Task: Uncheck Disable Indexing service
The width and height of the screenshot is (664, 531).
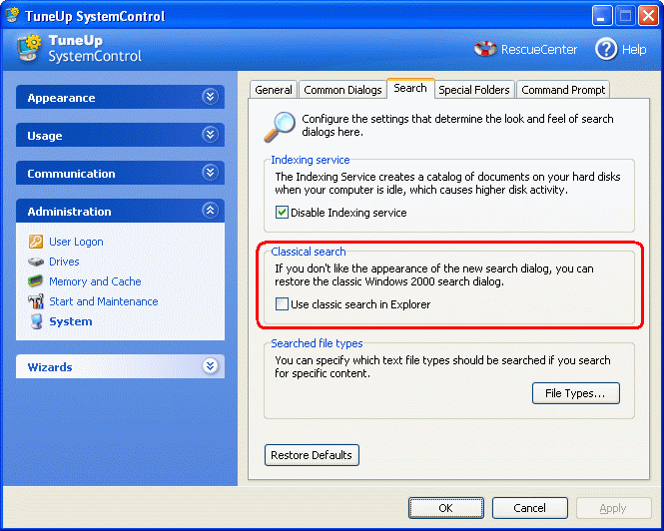Action: point(282,213)
